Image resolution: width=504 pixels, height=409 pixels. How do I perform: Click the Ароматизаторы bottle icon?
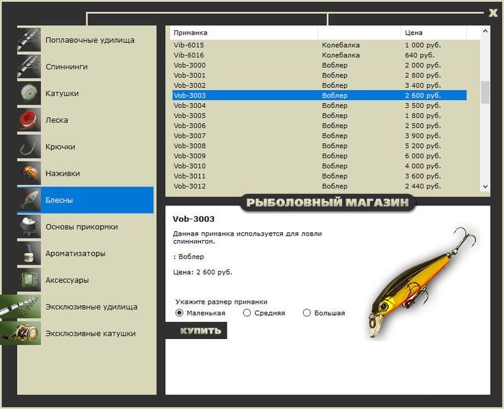tap(29, 253)
